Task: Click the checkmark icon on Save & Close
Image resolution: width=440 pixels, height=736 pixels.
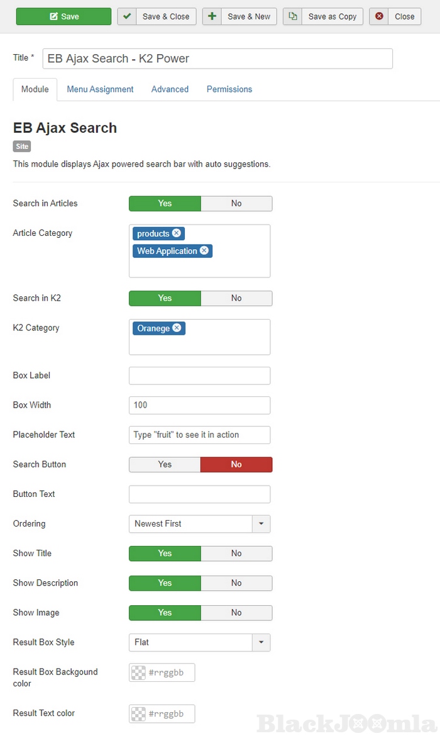Action: (128, 16)
